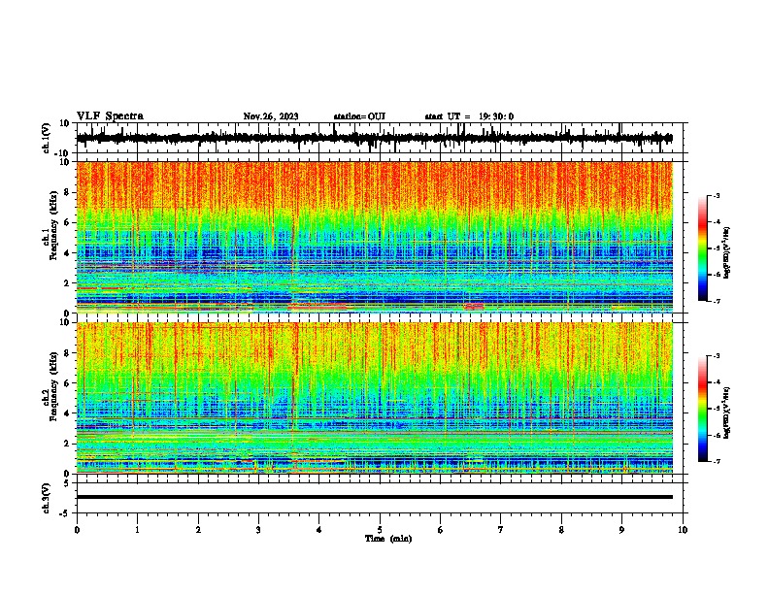Click the 4 minute tick label on Time axis
769x594 pixels.
click(319, 530)
